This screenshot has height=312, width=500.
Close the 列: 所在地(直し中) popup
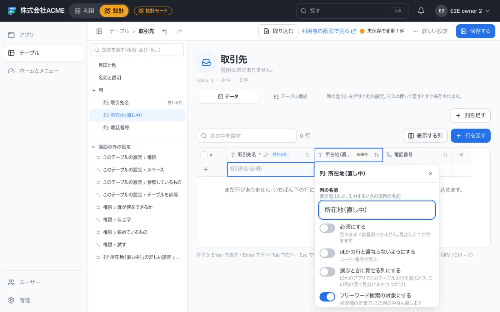430,173
